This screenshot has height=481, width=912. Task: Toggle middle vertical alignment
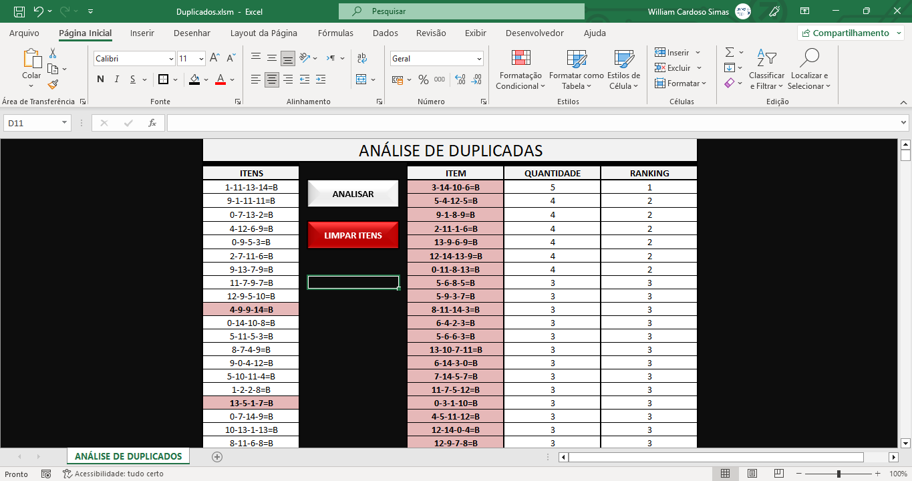click(272, 58)
